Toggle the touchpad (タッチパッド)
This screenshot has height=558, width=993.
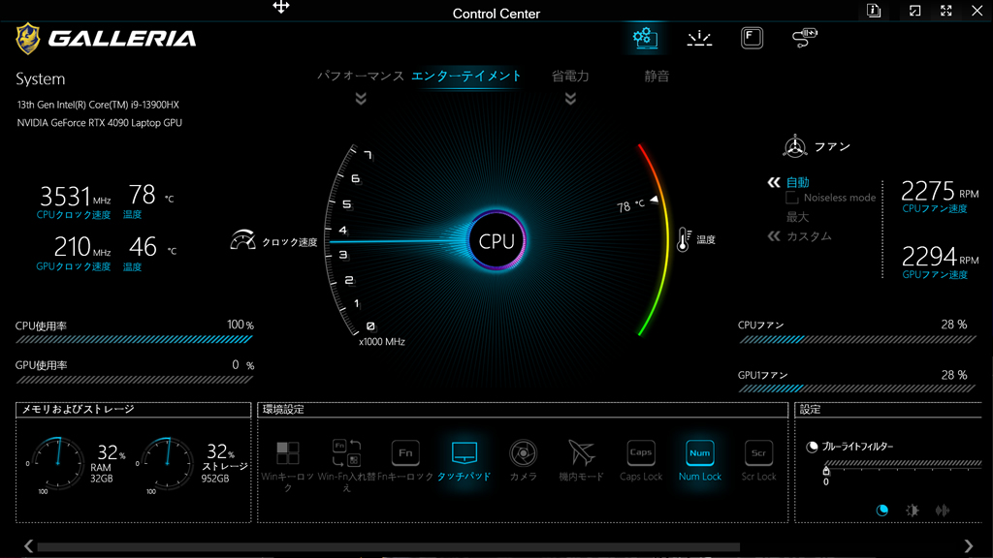point(464,452)
